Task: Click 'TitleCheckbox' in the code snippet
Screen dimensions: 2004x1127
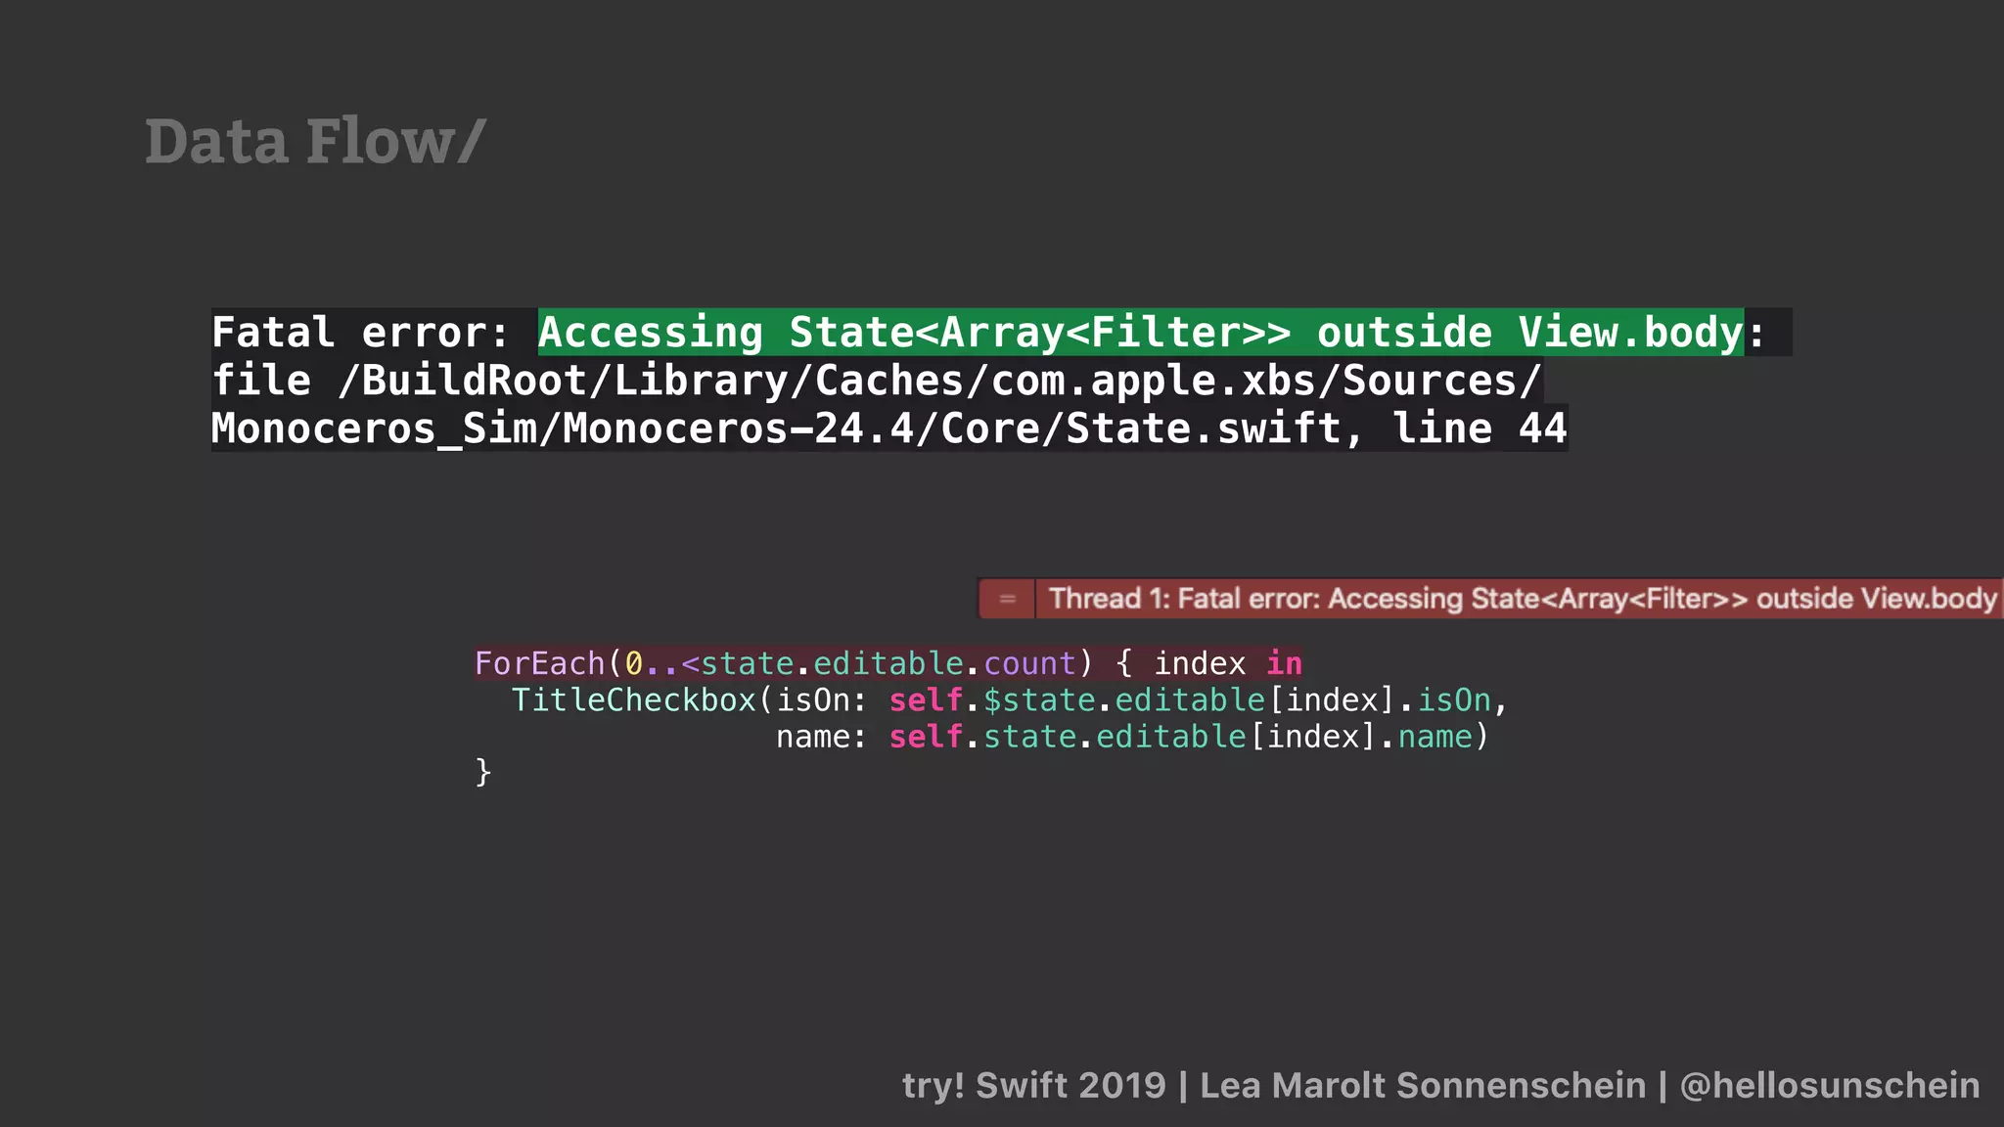Action: 634,699
